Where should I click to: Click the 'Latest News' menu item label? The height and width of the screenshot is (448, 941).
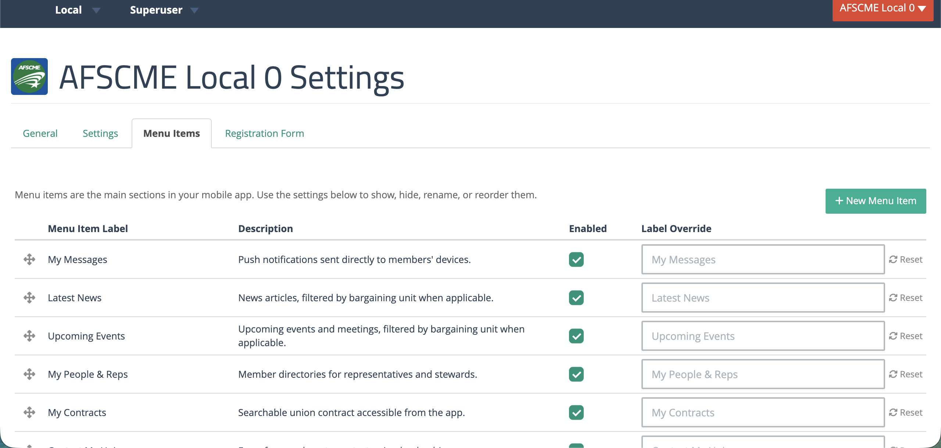point(75,298)
